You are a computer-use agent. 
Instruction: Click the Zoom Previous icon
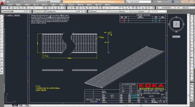pos(129,8)
